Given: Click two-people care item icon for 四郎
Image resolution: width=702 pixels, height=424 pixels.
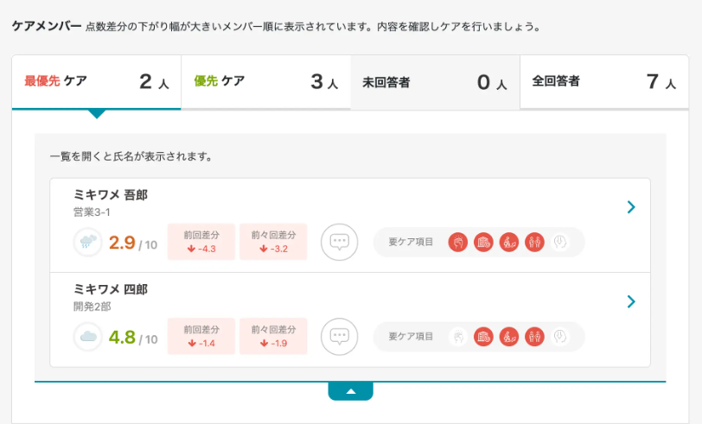Looking at the screenshot, I should point(536,337).
